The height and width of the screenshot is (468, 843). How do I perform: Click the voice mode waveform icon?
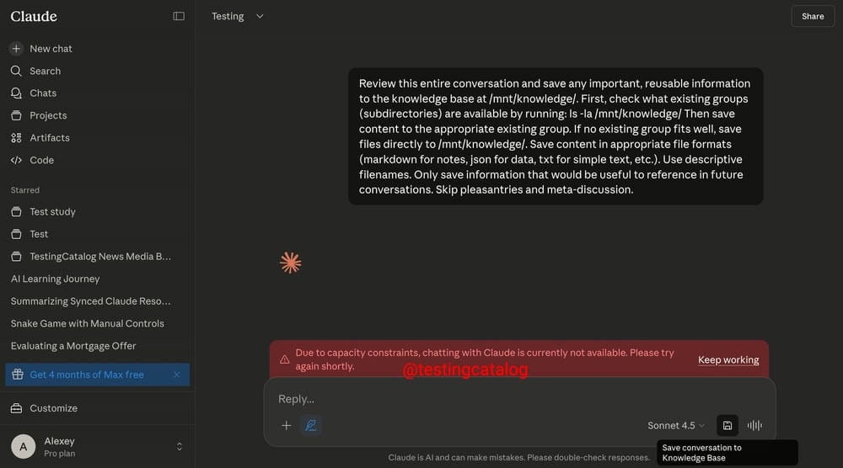(x=754, y=426)
